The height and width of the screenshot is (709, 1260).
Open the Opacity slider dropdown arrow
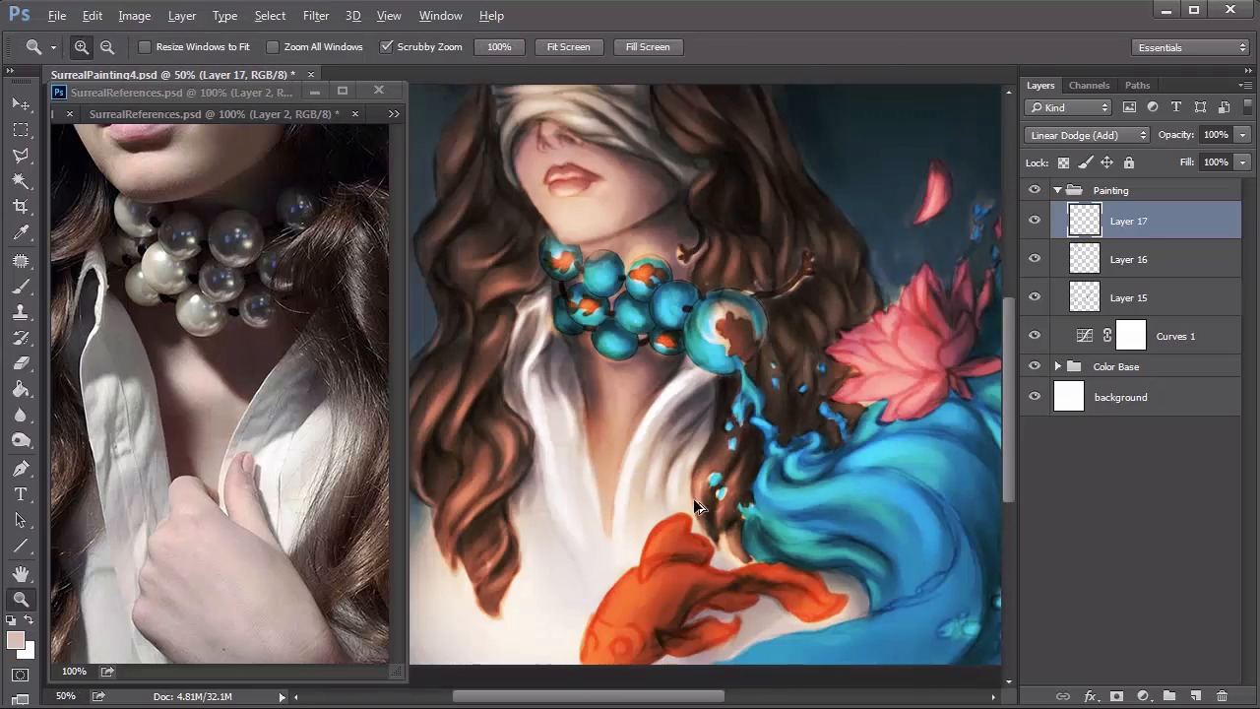pos(1242,135)
